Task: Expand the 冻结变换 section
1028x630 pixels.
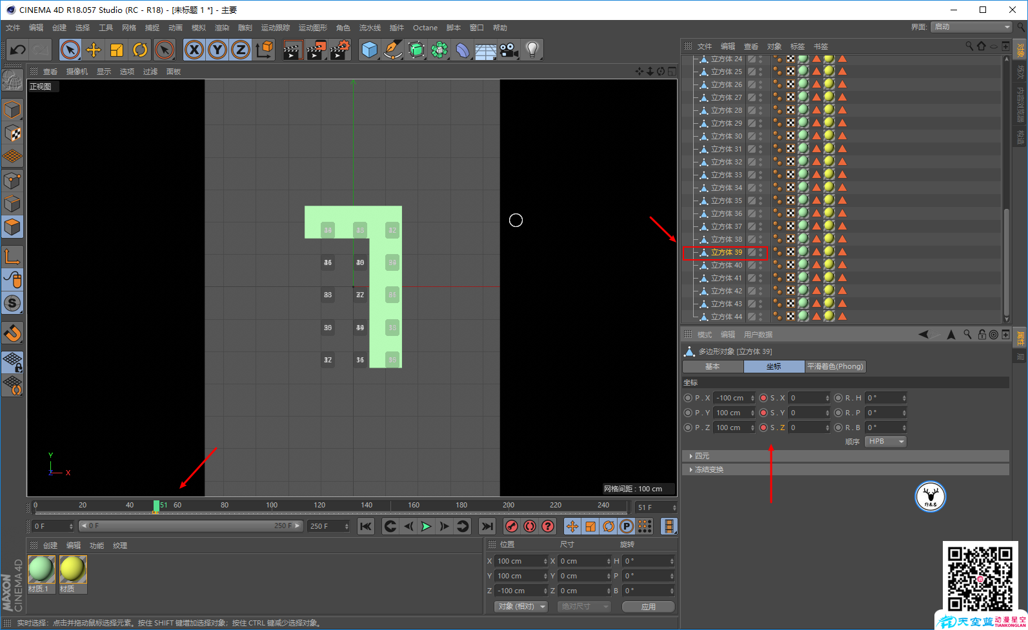Action: point(845,469)
